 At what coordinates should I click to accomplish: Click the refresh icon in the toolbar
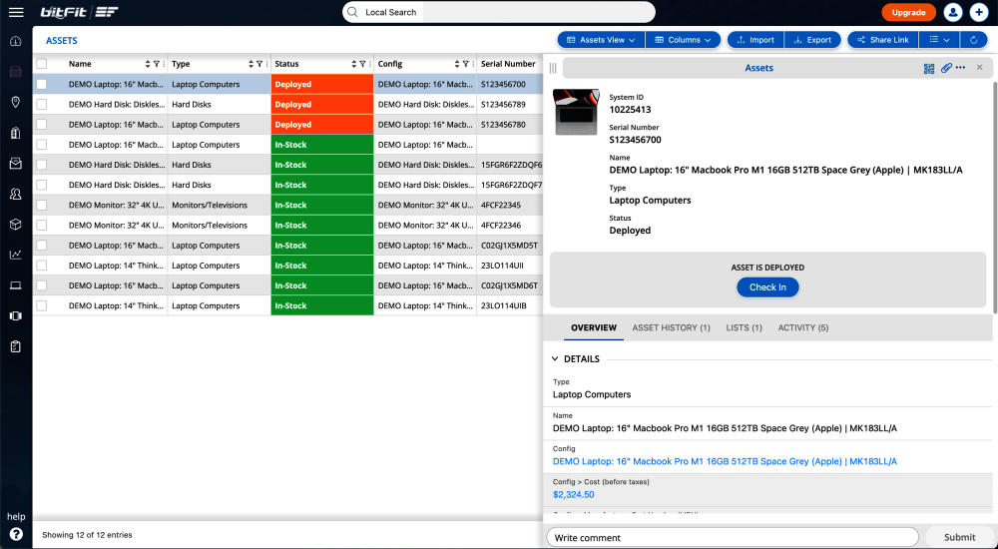973,40
